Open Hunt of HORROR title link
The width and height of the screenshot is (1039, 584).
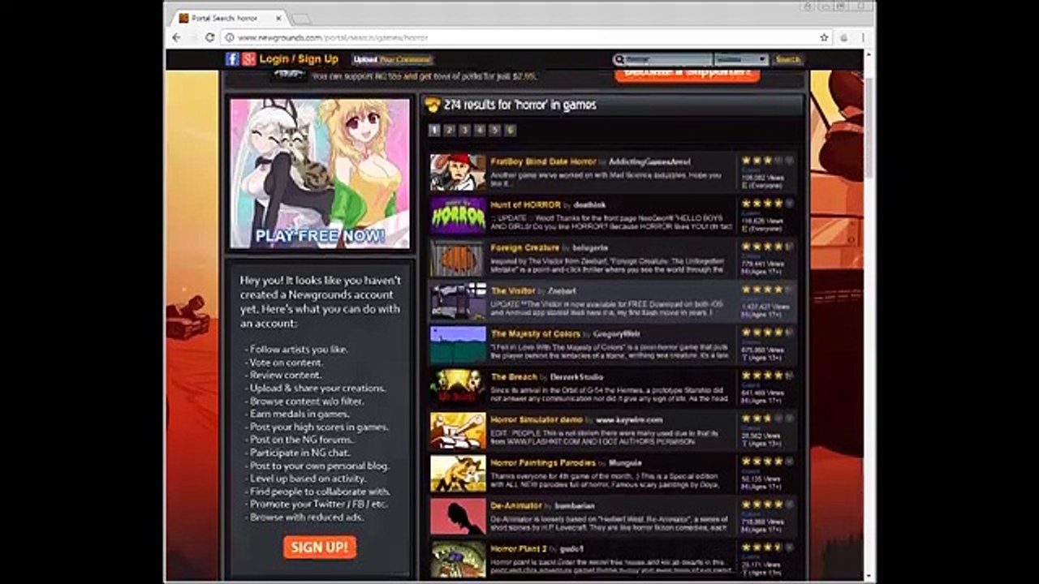(525, 204)
